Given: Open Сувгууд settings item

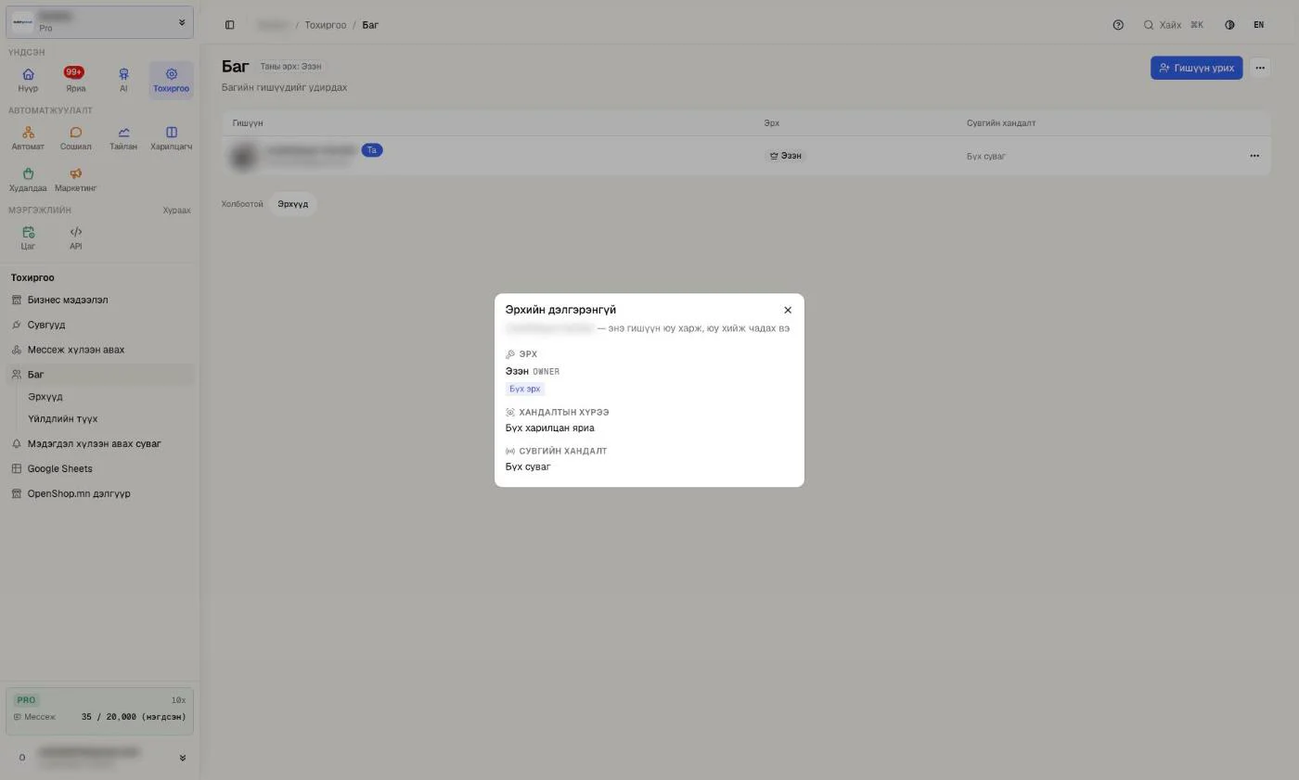Looking at the screenshot, I should 99,325.
